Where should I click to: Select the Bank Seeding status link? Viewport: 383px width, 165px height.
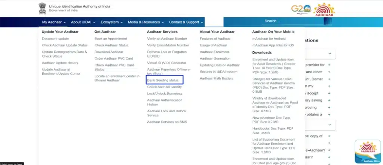(163, 80)
